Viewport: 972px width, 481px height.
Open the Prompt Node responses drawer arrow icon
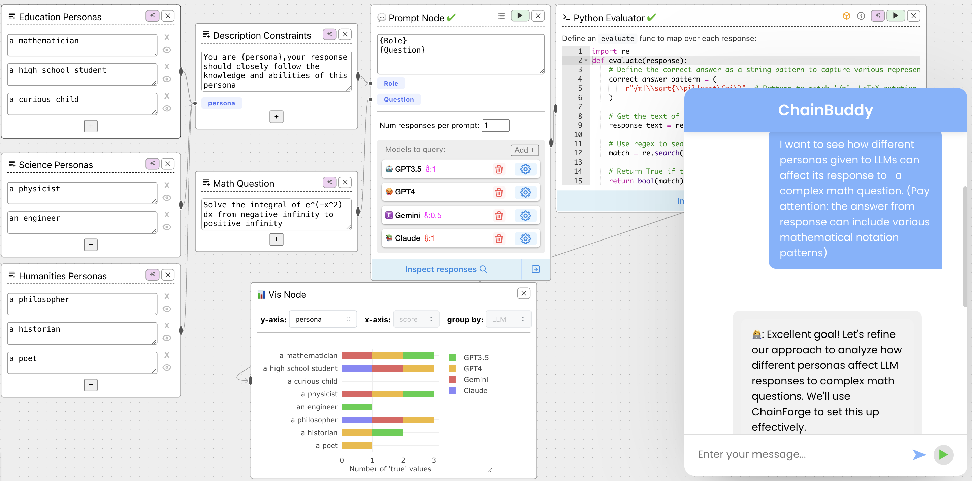[x=535, y=269]
